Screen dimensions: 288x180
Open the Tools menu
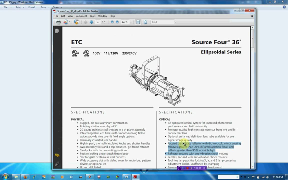[x=92, y=16]
